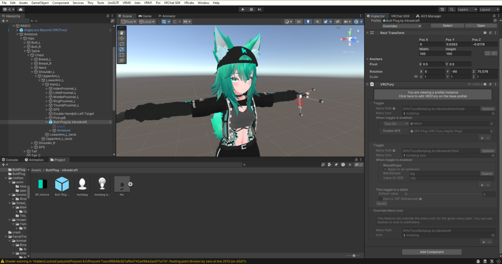Click the Rotation Z field
Image resolution: width=502 pixels, height=264 pixels.
click(x=487, y=72)
